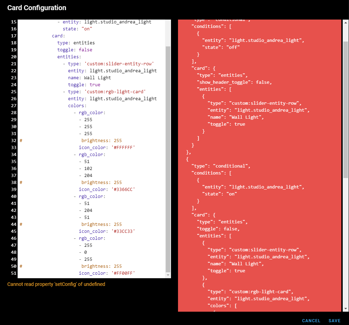Click commented 'brightness: 255' on line 38
This screenshot has height=325, width=349.
(101, 182)
